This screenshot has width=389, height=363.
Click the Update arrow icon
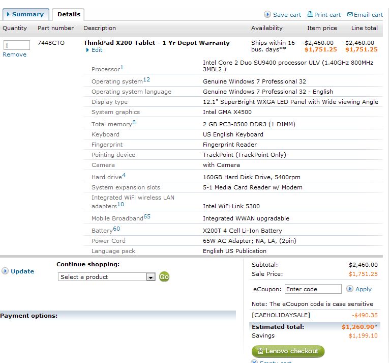coord(5,271)
